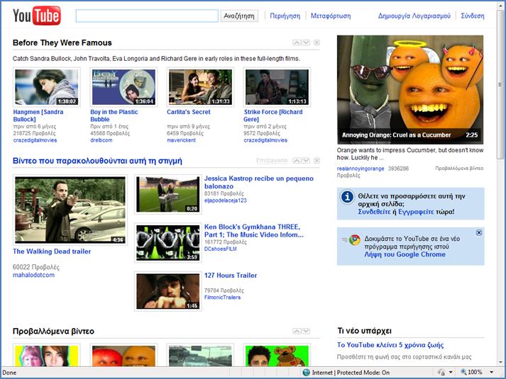Open the crazedigitalmovies channel under Strike Force
This screenshot has width=506, height=379.
point(265,140)
